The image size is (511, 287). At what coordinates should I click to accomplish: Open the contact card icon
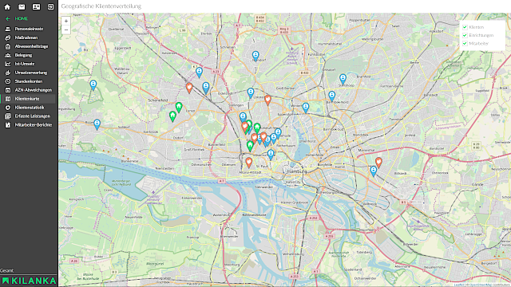[36, 6]
